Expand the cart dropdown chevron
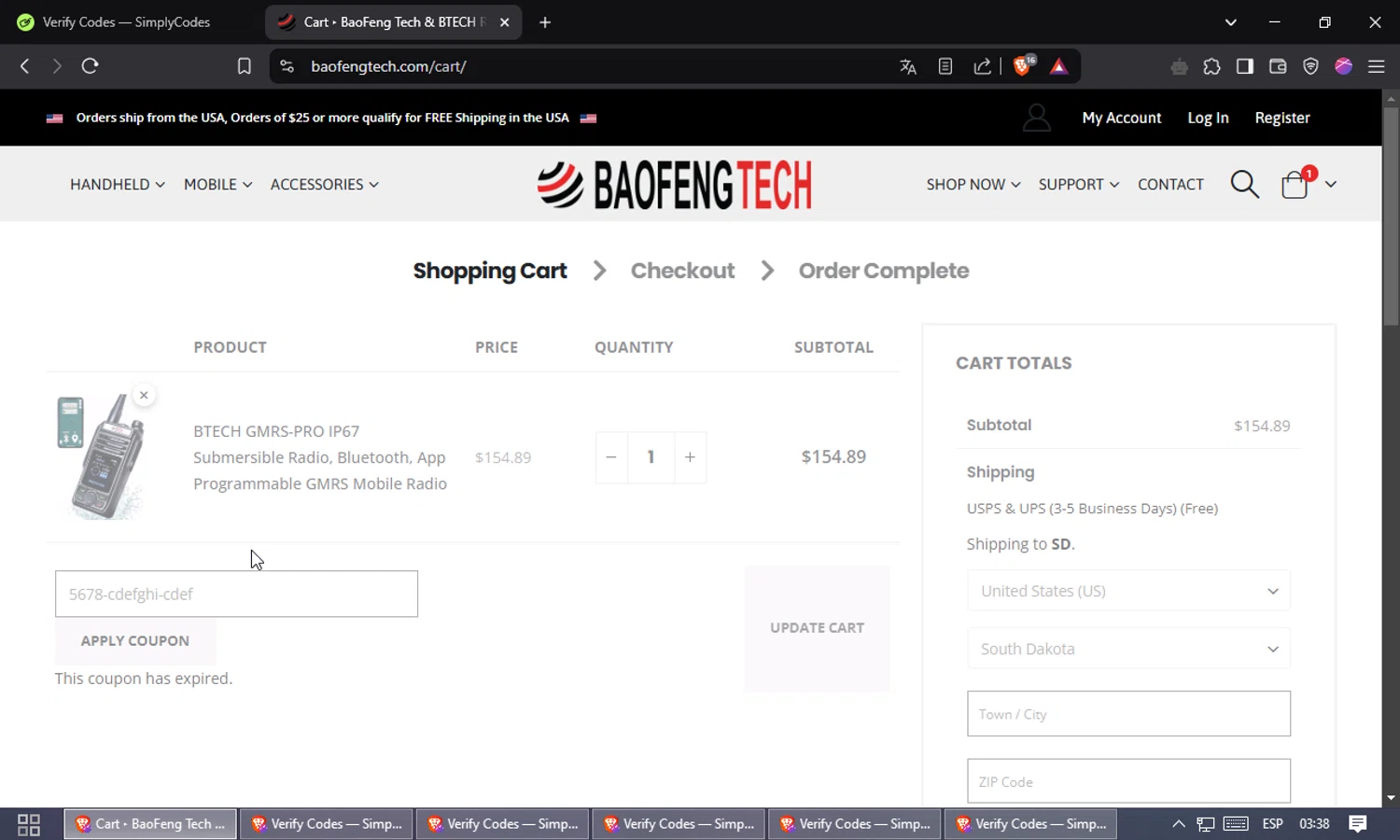 1330,184
